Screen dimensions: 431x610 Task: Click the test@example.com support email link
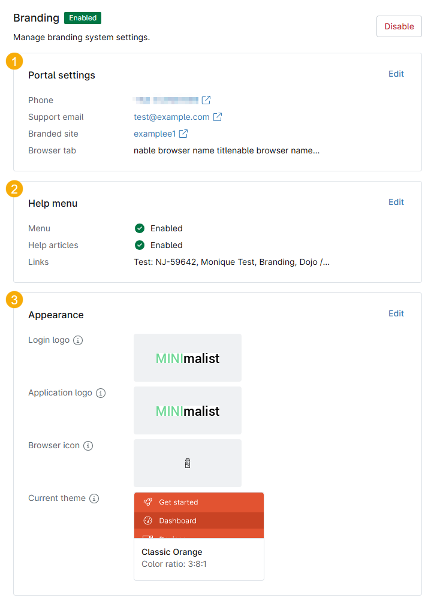(x=171, y=117)
